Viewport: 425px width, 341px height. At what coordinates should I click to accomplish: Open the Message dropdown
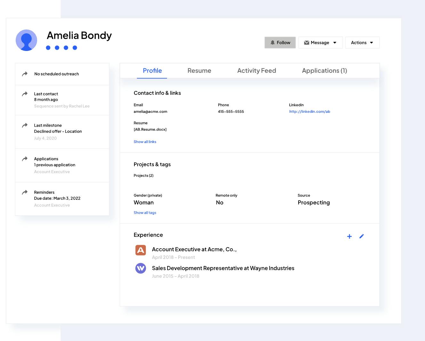(320, 43)
